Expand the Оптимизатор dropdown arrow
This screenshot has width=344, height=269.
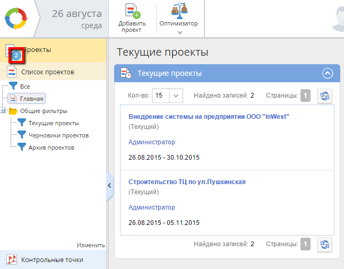tap(179, 32)
